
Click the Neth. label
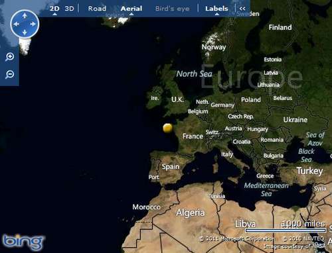click(x=203, y=102)
